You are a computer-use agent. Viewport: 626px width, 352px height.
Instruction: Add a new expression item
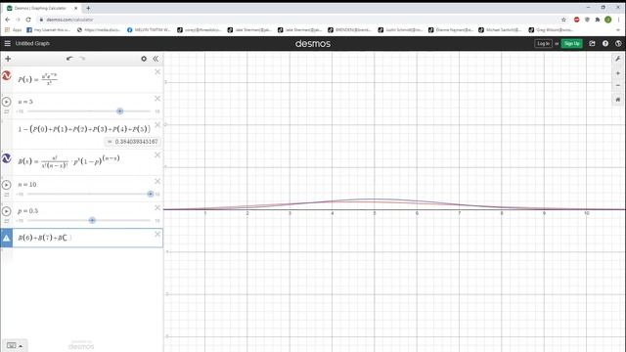coord(8,59)
